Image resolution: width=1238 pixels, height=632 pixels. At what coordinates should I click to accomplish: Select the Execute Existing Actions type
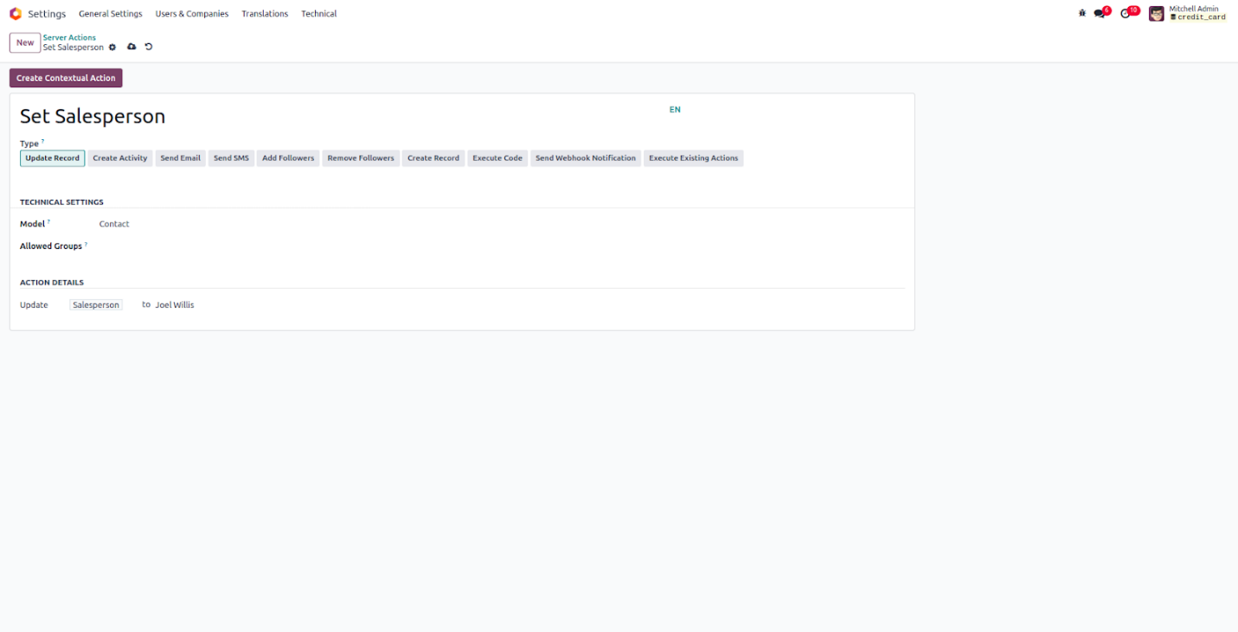pos(694,158)
